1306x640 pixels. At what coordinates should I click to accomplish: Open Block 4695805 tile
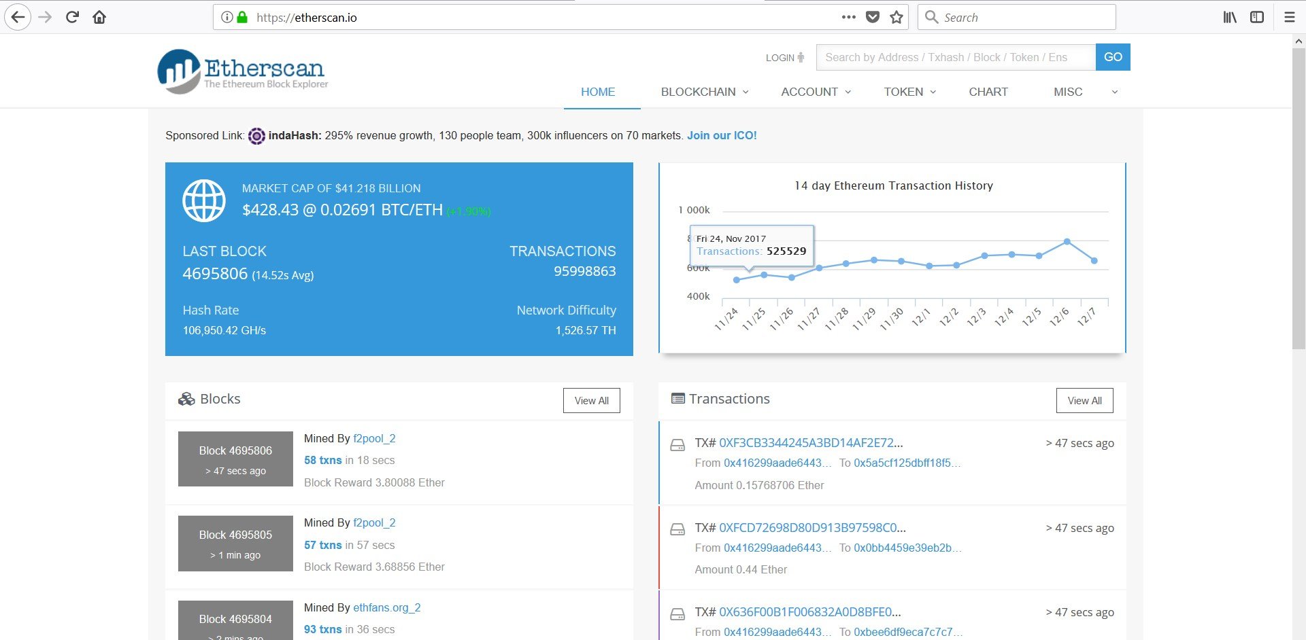pyautogui.click(x=235, y=544)
